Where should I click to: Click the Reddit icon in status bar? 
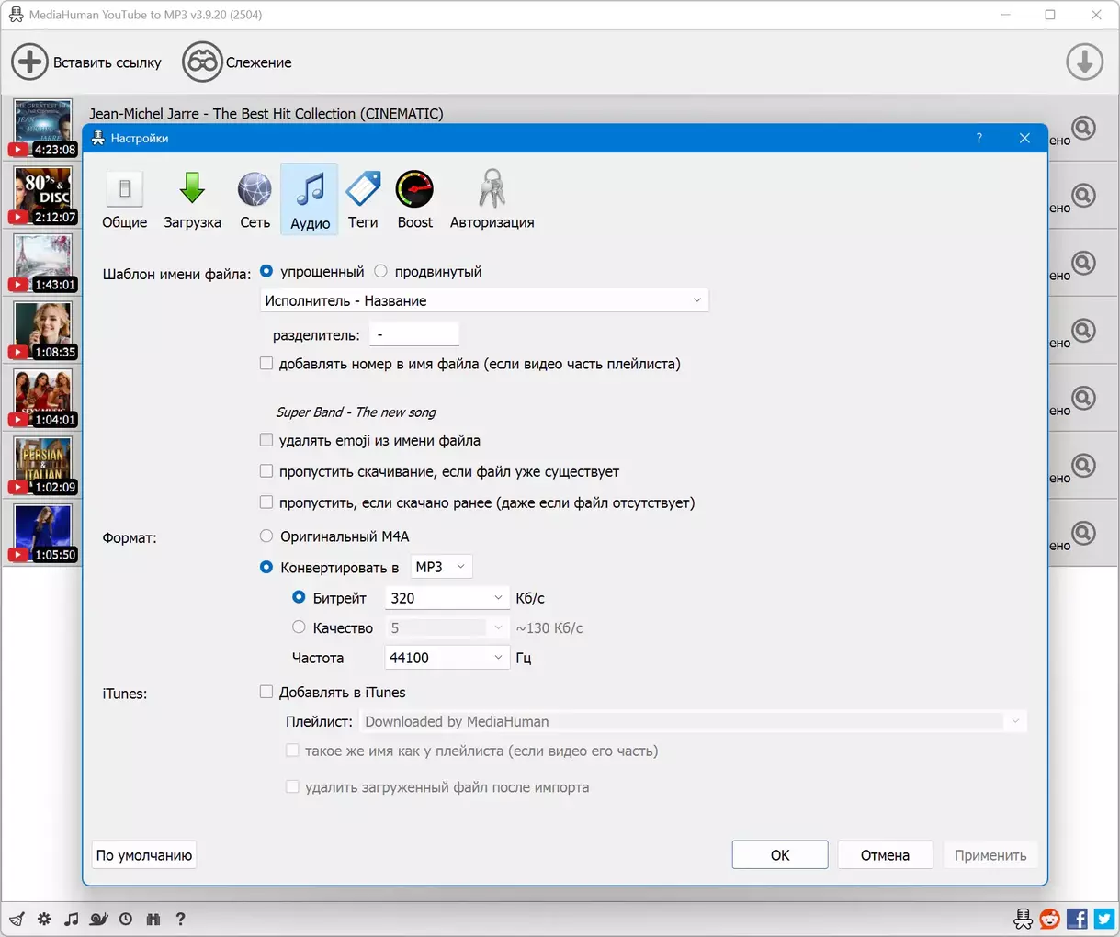pyautogui.click(x=1049, y=919)
